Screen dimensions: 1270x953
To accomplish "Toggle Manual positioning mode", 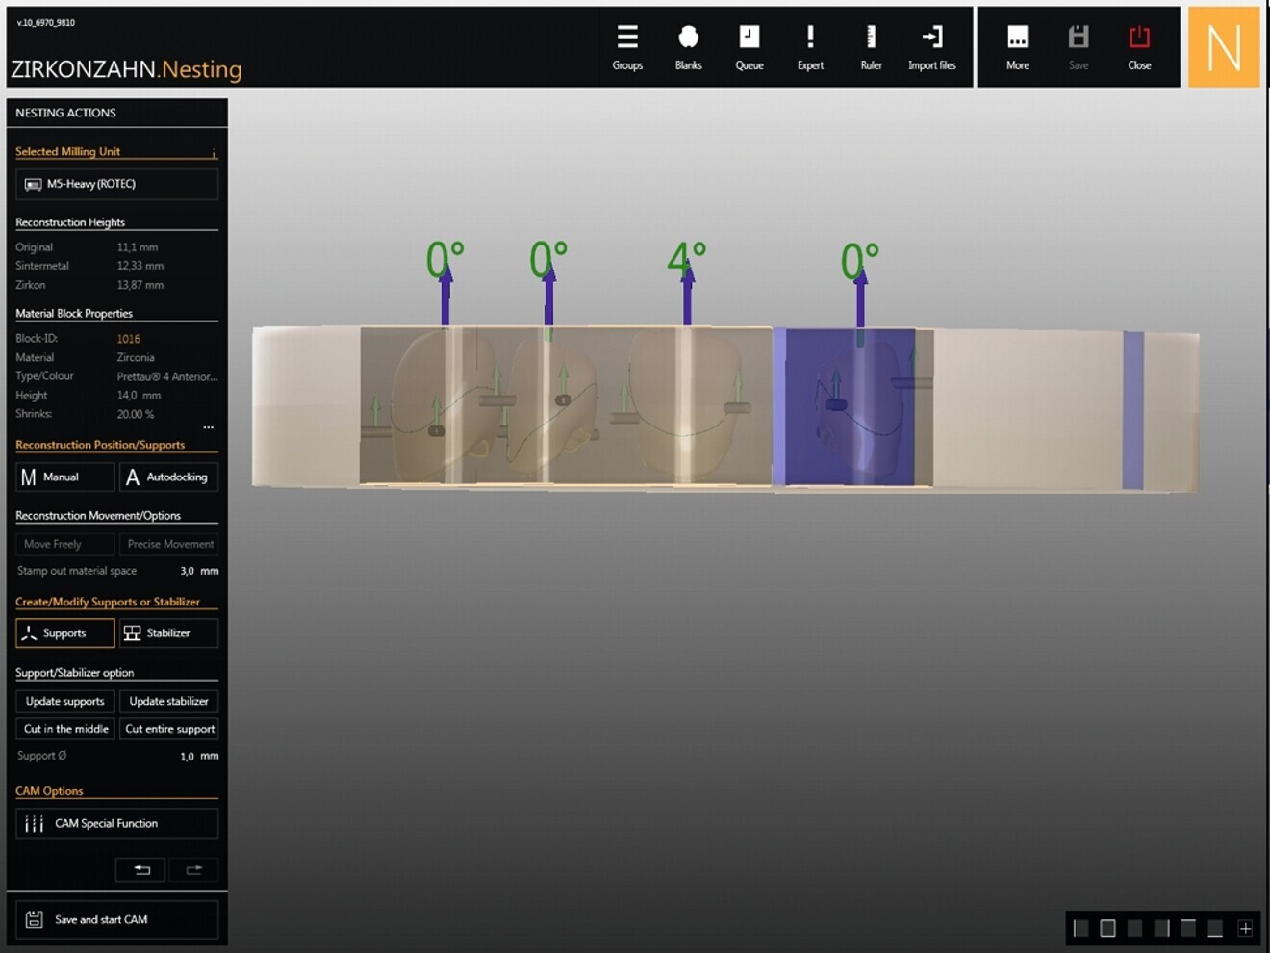I will (x=64, y=477).
